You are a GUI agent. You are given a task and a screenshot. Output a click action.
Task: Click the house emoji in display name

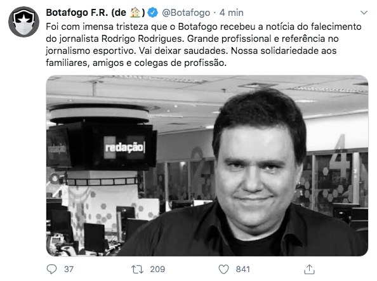coord(135,13)
